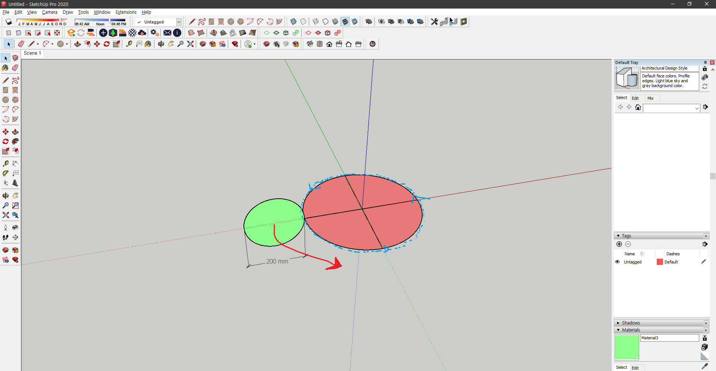The image size is (716, 371).
Task: Select the Section Plane tool in left toolbar
Action: [x=15, y=237]
